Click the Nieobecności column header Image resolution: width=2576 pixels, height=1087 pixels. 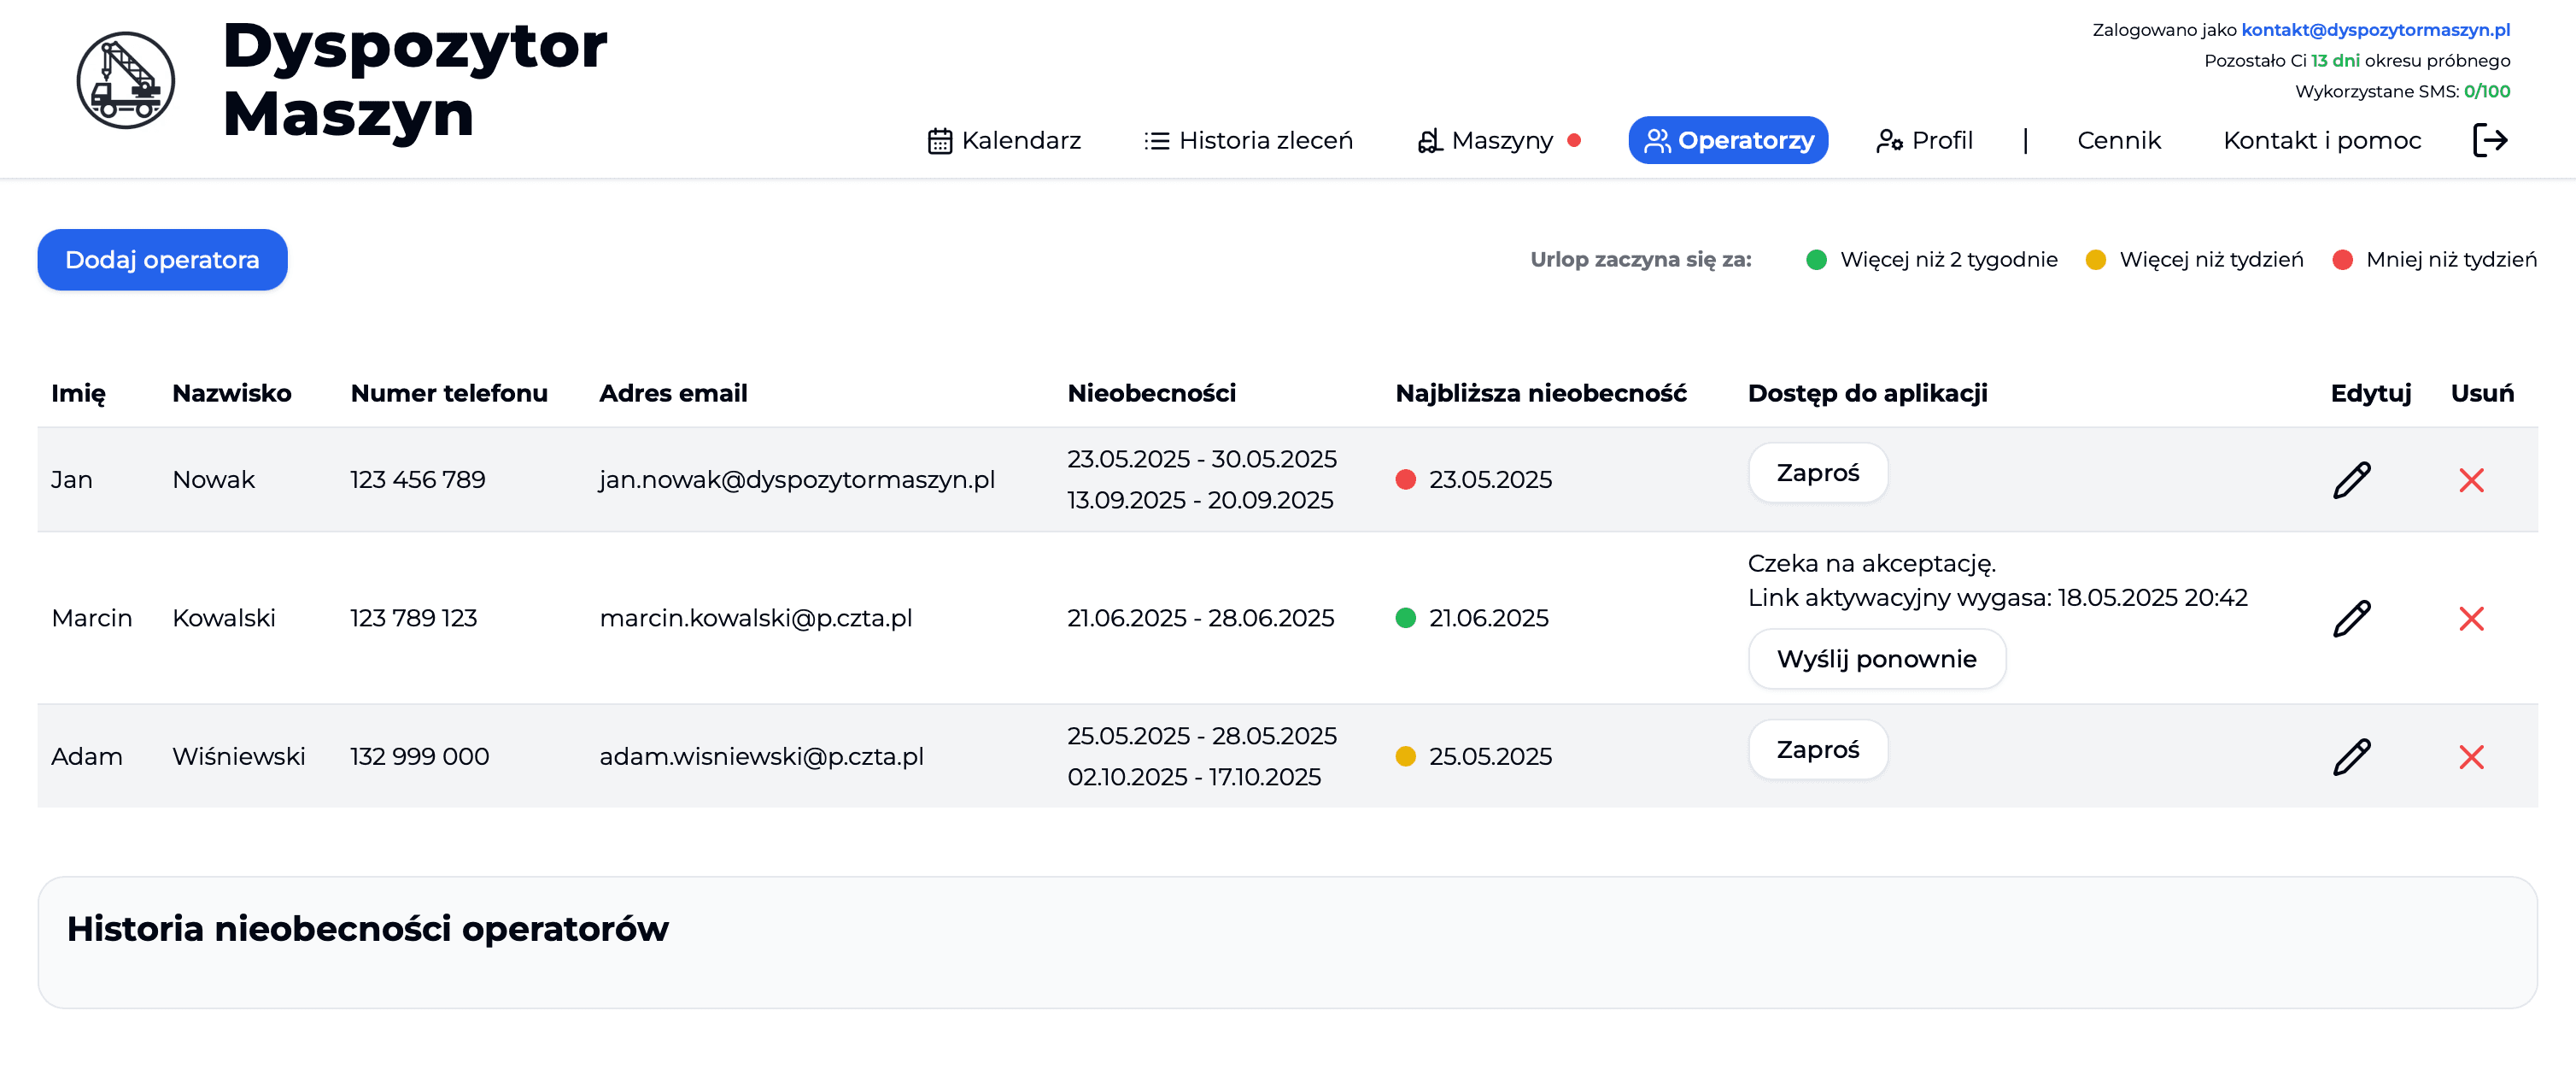1152,393
